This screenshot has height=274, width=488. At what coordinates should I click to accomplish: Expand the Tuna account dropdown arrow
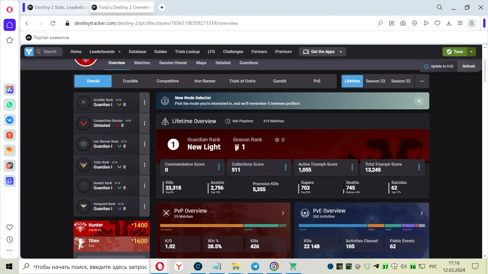471,52
